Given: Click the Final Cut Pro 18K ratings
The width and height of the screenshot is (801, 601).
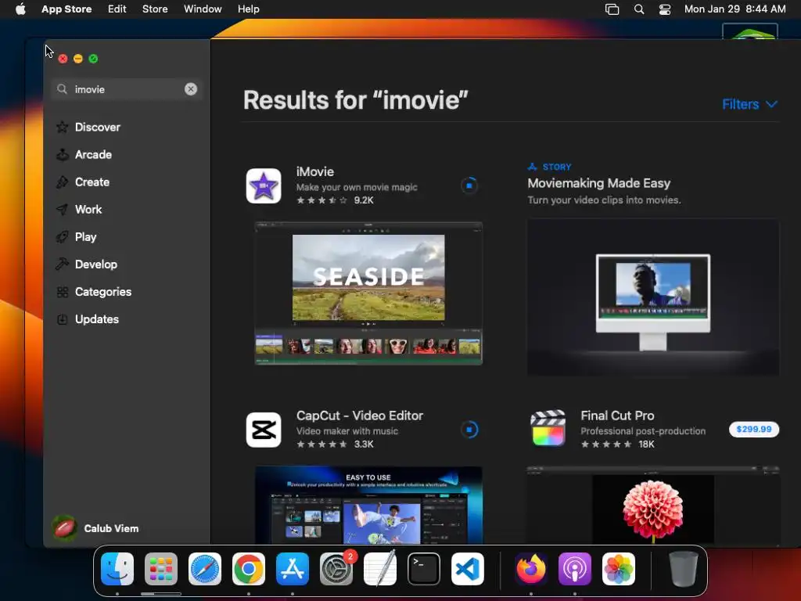Looking at the screenshot, I should point(617,444).
